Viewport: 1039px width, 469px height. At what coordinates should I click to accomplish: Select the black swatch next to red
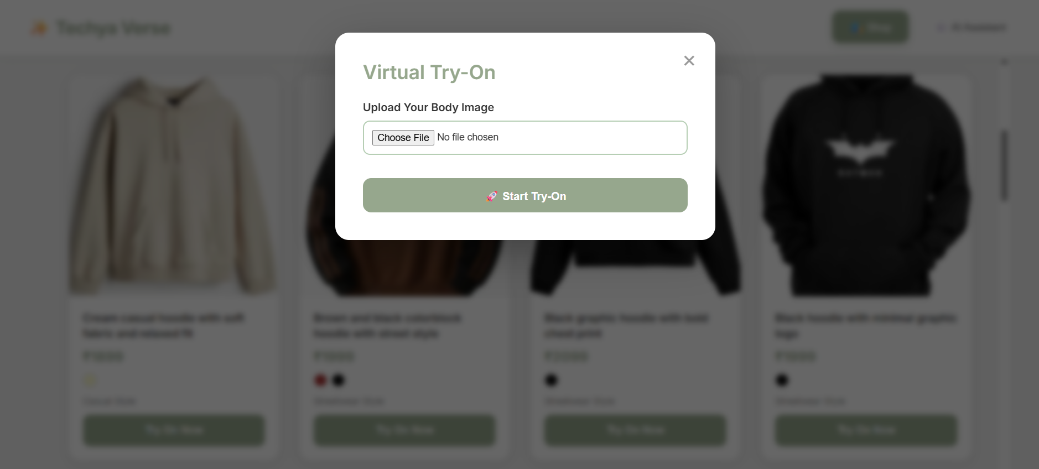point(338,380)
